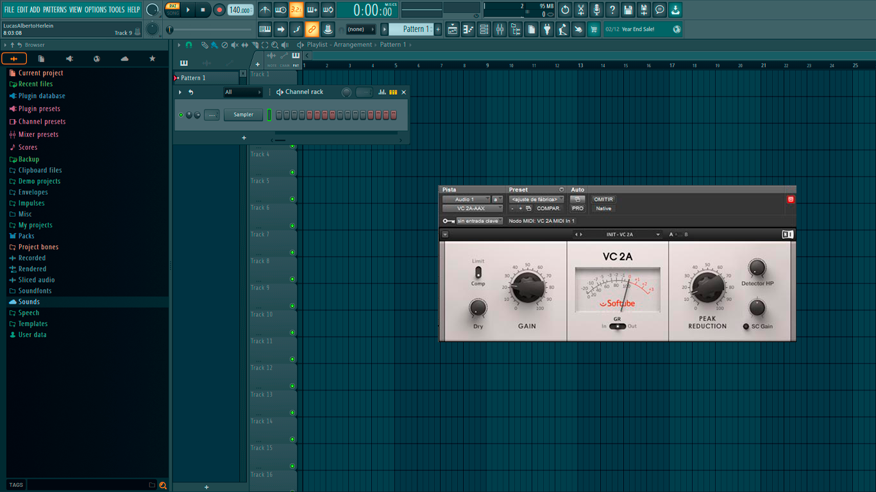876x492 pixels.
Task: Click the question mark help icon
Action: coord(612,10)
